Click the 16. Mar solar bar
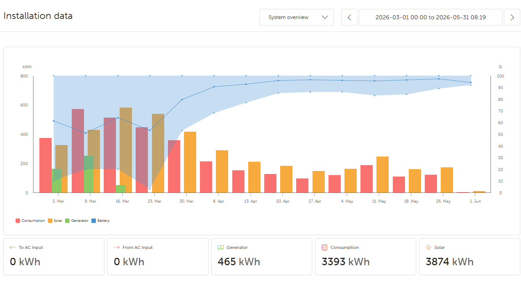Viewport: 521px width, 286px height. pos(126,150)
